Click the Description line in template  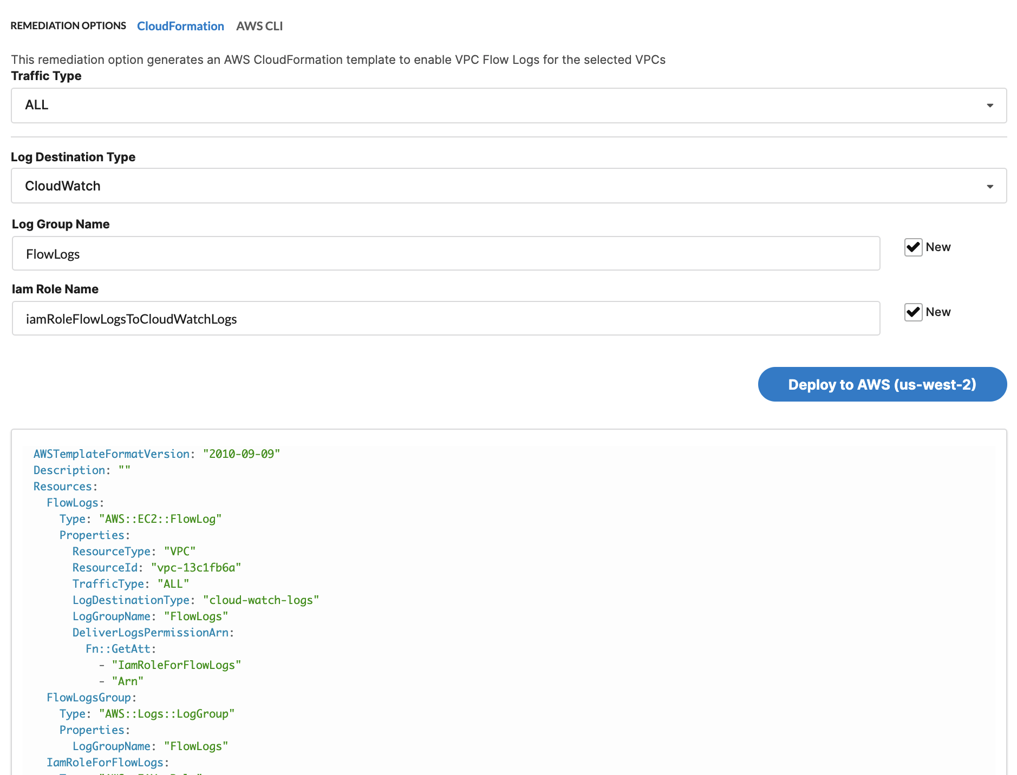pyautogui.click(x=82, y=470)
